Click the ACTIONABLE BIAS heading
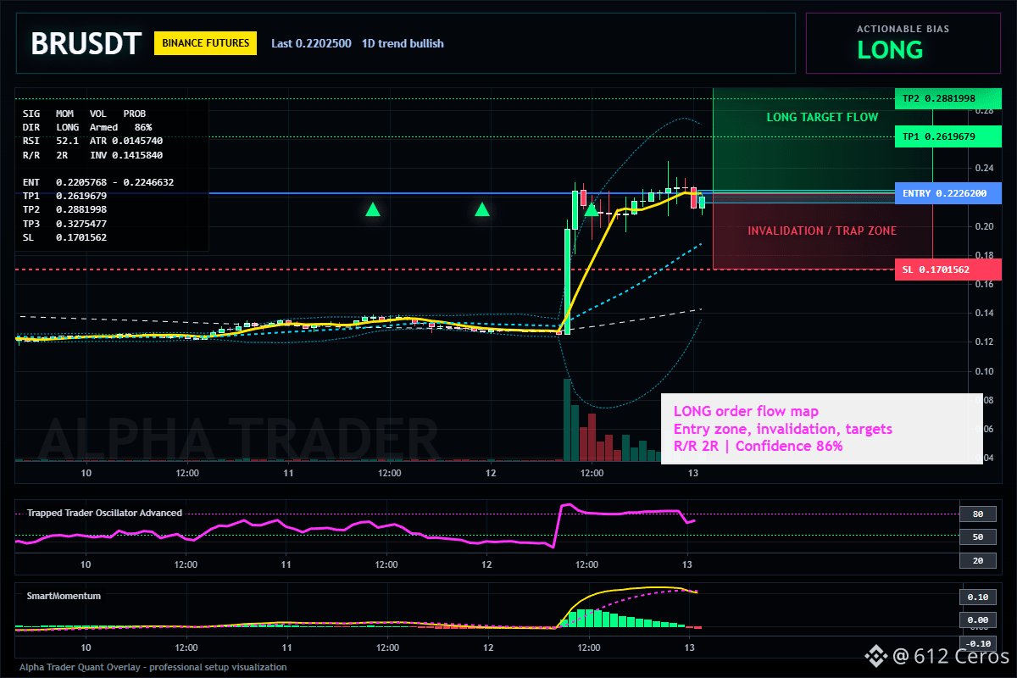The height and width of the screenshot is (678, 1017). (903, 29)
